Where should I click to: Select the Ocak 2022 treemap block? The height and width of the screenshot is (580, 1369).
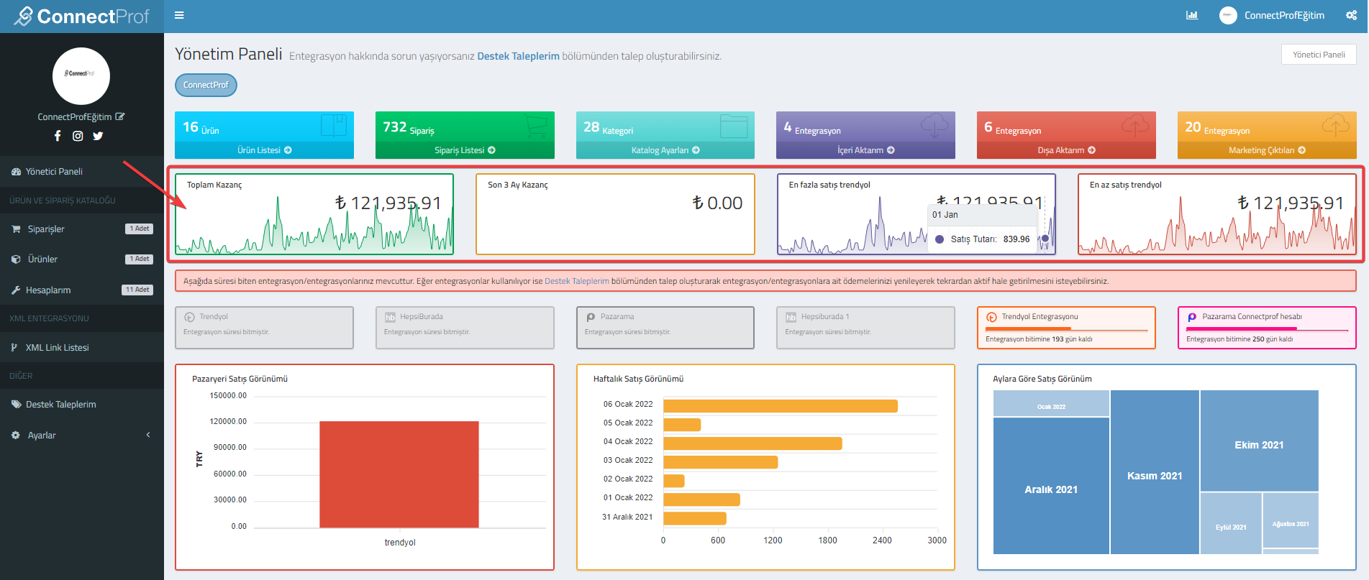[1051, 403]
